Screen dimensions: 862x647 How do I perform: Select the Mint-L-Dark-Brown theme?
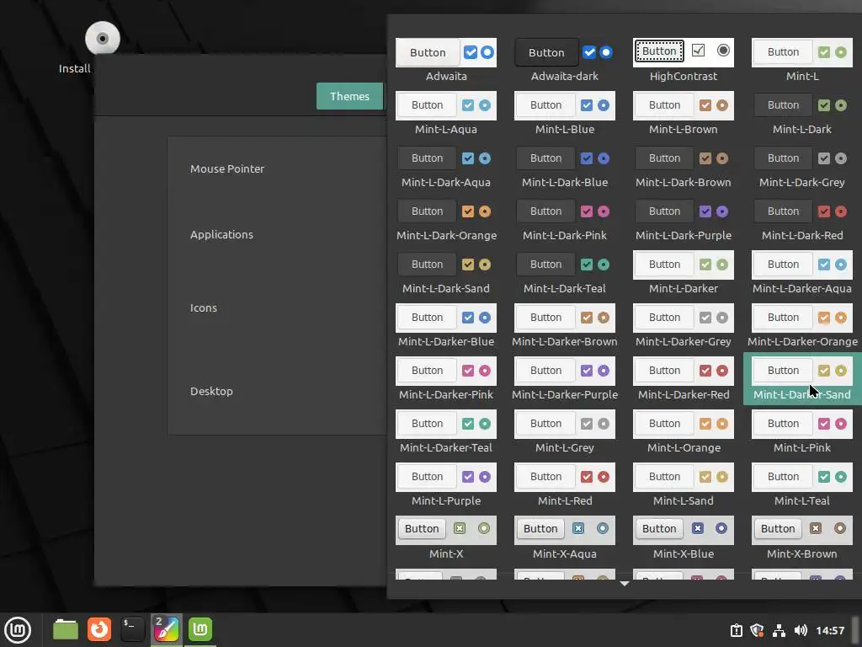[684, 167]
